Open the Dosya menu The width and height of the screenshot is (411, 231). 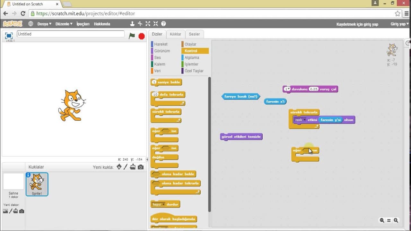click(44, 24)
